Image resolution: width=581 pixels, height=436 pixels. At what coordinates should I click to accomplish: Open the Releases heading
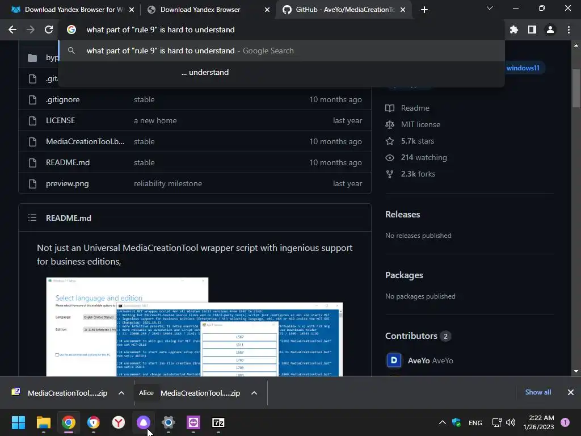402,214
